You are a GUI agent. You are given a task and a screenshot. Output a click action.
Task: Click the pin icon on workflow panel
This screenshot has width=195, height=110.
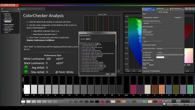tap(19, 9)
